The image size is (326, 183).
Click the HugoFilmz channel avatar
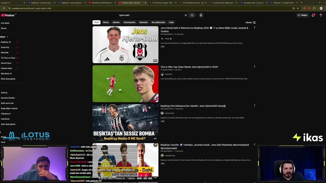pos(162,74)
